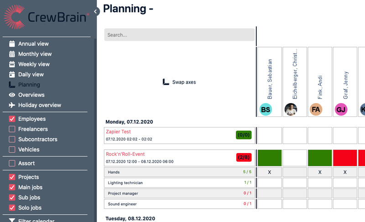Screen dimensions: 365x222
Task: Tick the Vehicles checkbox
Action: coord(12,149)
